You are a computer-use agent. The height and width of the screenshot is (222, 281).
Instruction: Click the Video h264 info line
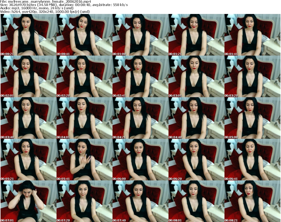(45, 11)
